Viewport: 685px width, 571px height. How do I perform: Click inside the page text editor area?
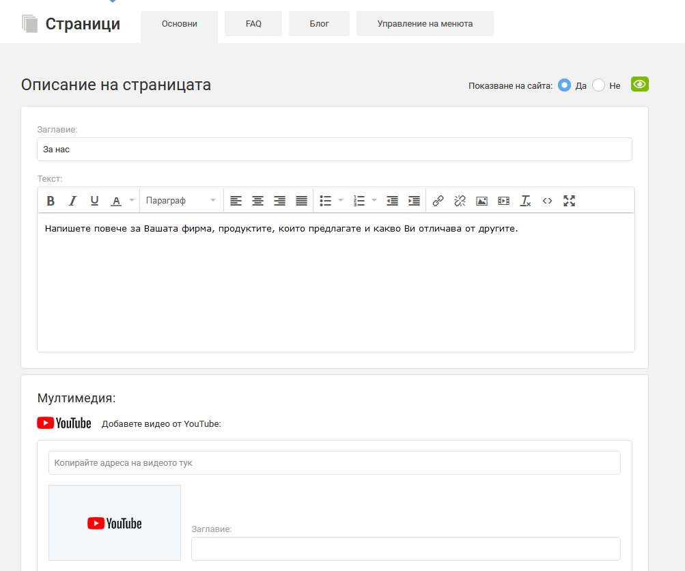pyautogui.click(x=336, y=282)
